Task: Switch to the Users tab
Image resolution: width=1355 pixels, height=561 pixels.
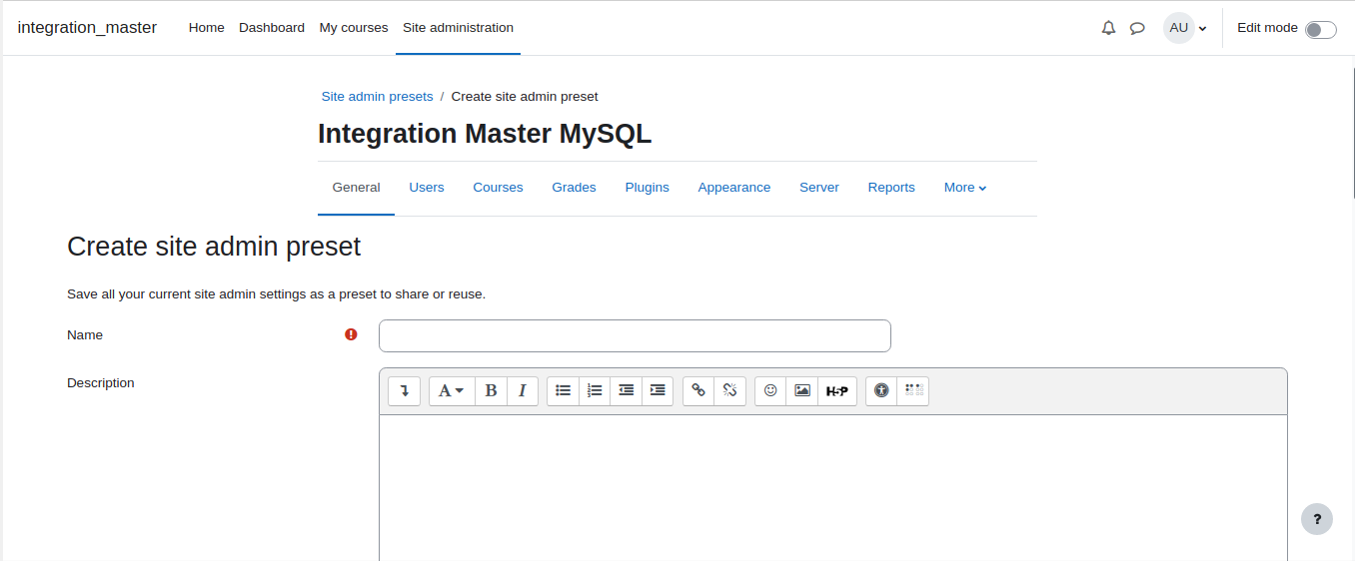Action: [427, 188]
